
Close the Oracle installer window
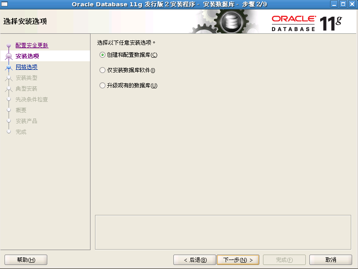pos(352,4)
